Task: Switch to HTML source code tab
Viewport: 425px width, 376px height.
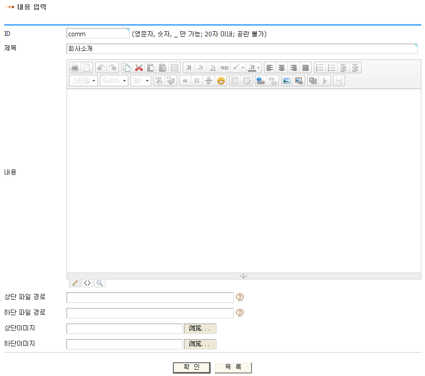Action: click(87, 283)
